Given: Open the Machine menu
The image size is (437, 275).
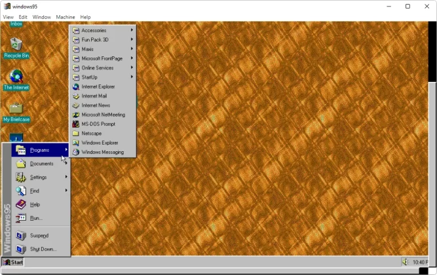Looking at the screenshot, I should (66, 17).
